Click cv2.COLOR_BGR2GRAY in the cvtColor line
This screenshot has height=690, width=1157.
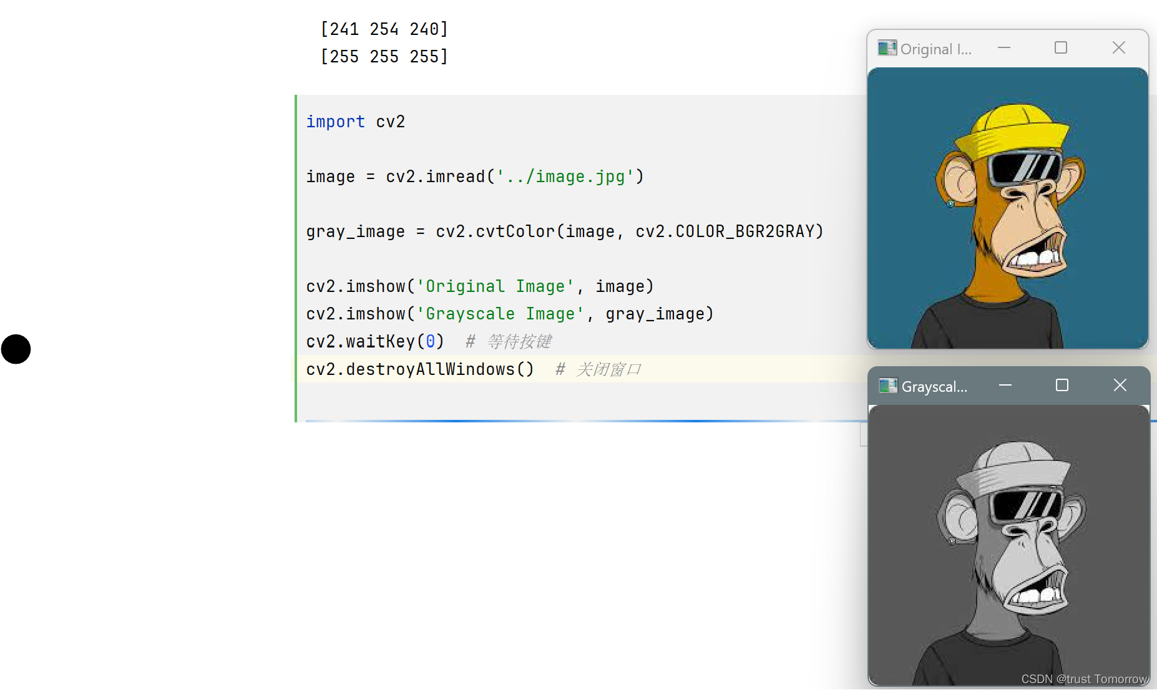click(x=725, y=231)
